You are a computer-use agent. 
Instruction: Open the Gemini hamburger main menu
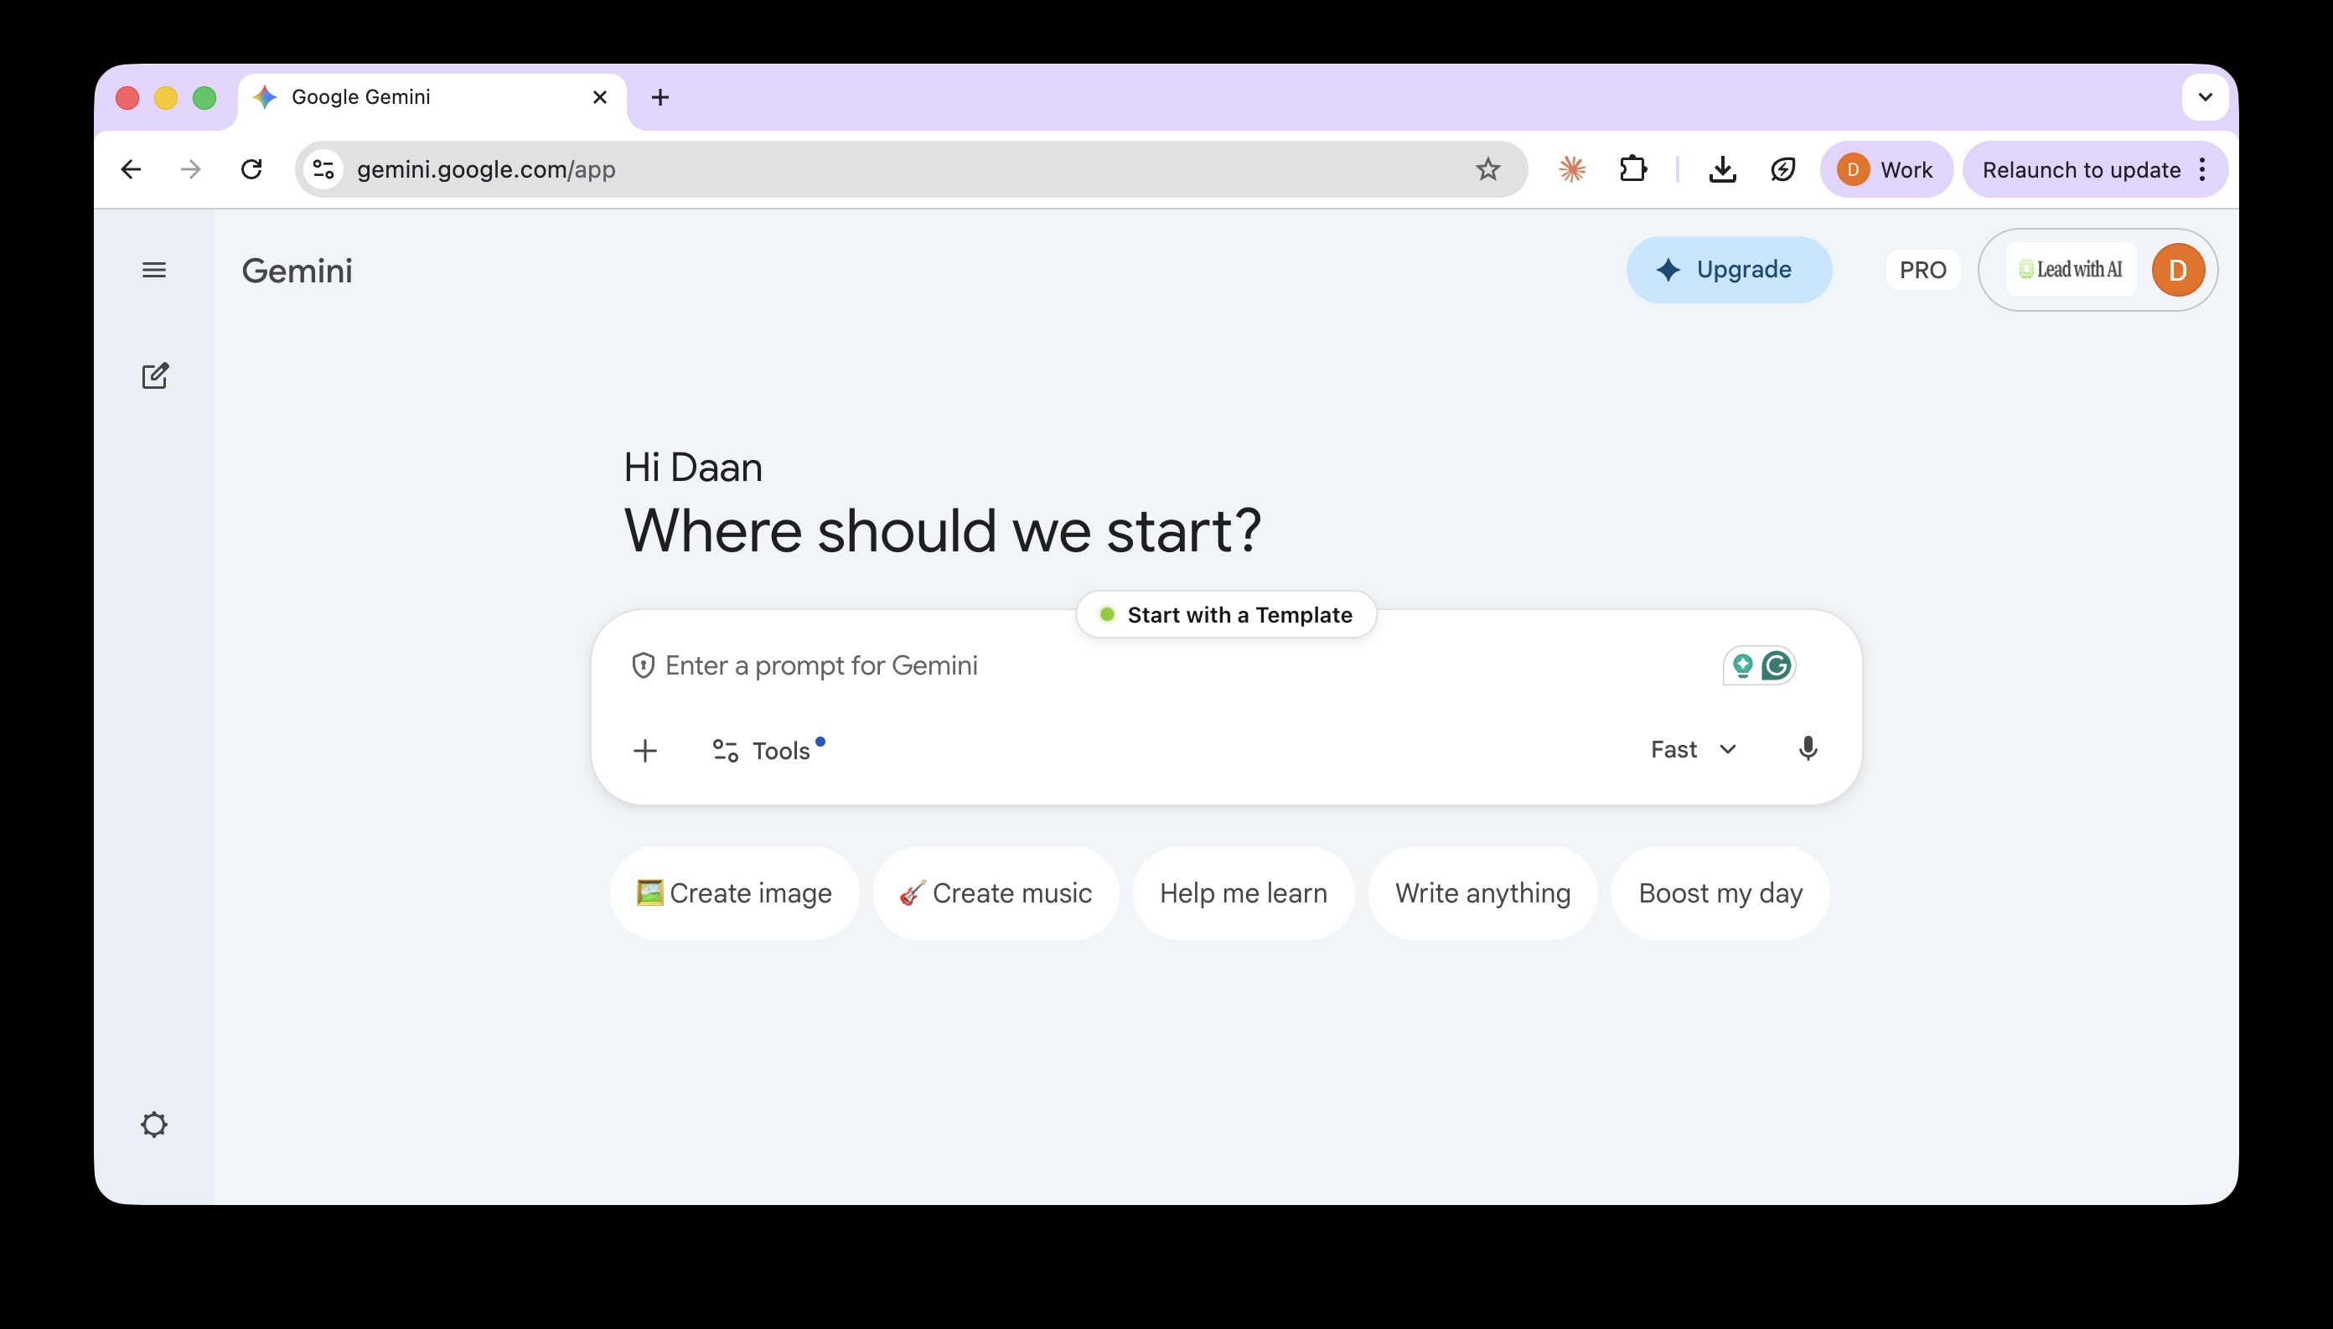point(154,270)
